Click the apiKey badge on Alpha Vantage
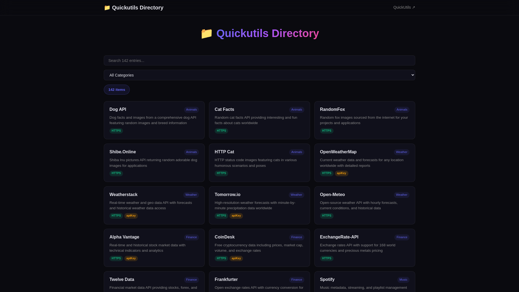 coord(131,258)
